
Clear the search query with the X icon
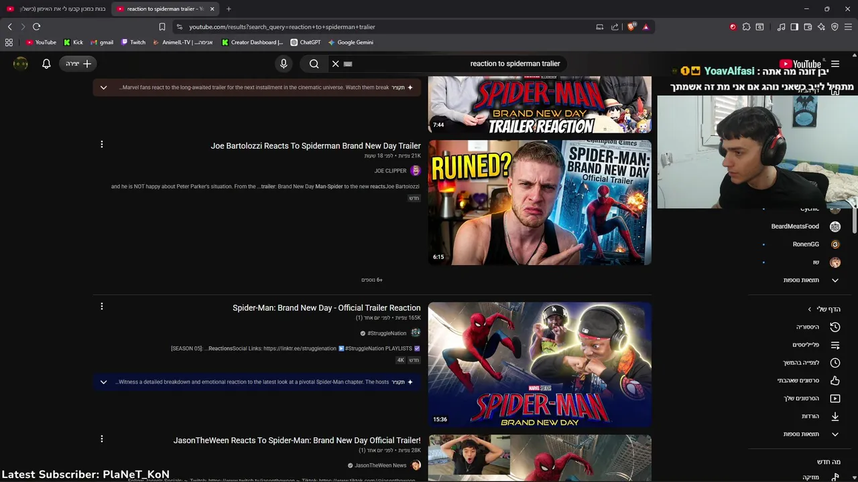[336, 64]
